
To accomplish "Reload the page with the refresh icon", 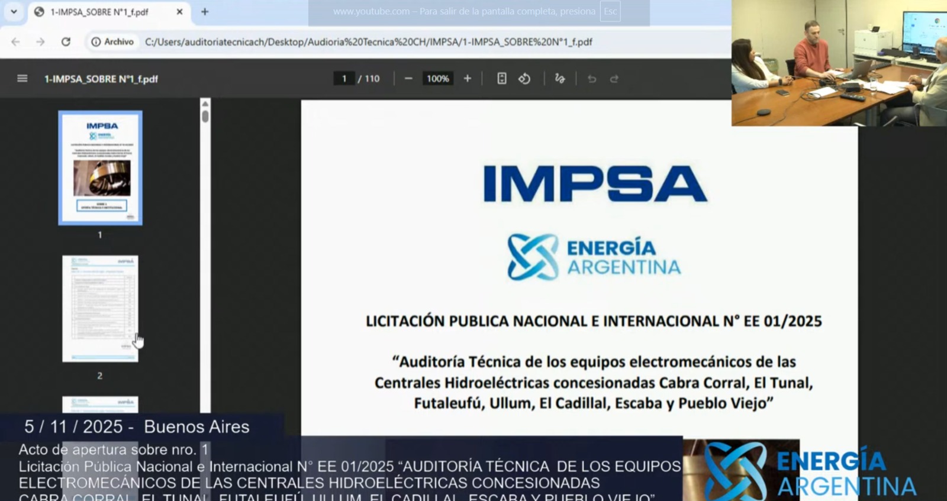I will [x=66, y=42].
